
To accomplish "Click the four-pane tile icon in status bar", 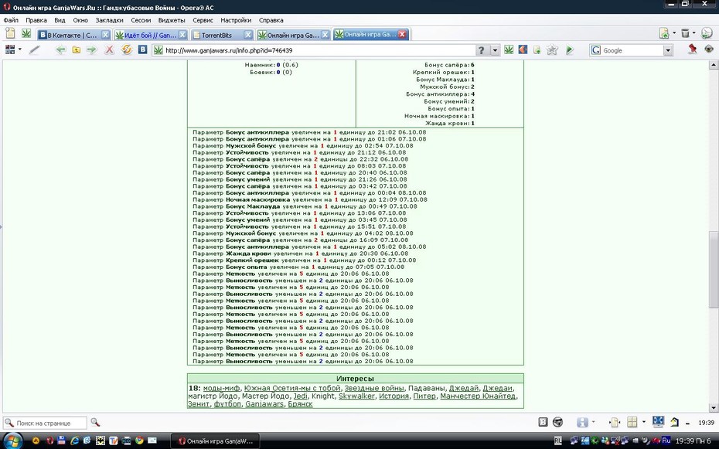I will [x=632, y=422].
